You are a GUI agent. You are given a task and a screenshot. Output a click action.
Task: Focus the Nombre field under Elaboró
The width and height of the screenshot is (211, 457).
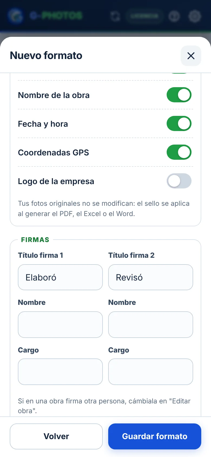pyautogui.click(x=60, y=325)
